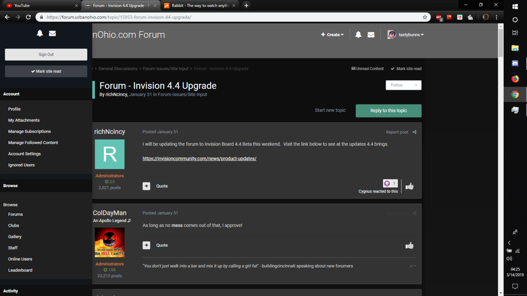Image resolution: width=527 pixels, height=296 pixels.
Task: Open notifications bell in forum header
Action: pyautogui.click(x=358, y=35)
